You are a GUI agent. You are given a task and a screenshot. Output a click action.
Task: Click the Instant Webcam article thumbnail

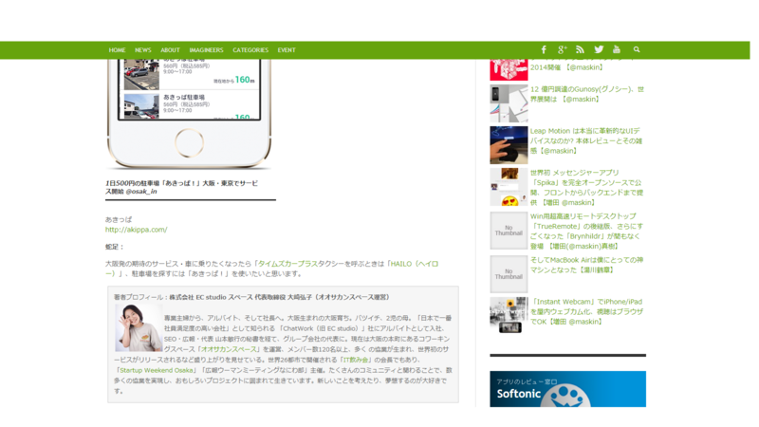pyautogui.click(x=509, y=316)
